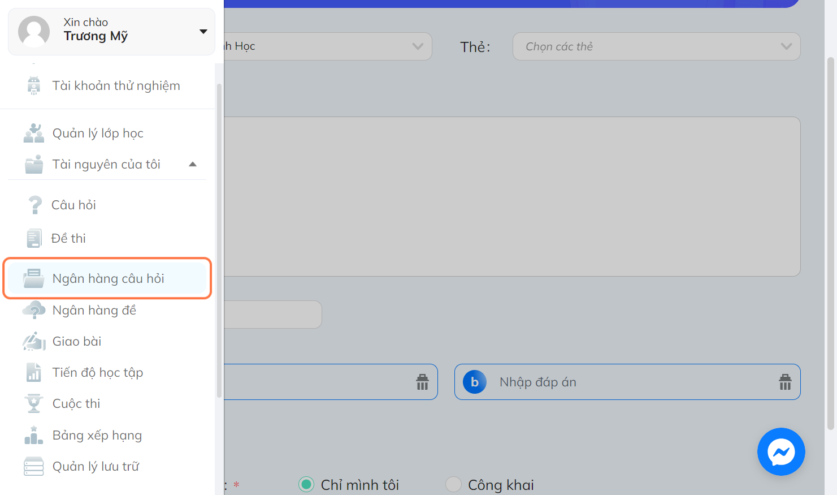Click the Tiến độ học tập chart icon
This screenshot has width=837, height=495.
tap(34, 372)
